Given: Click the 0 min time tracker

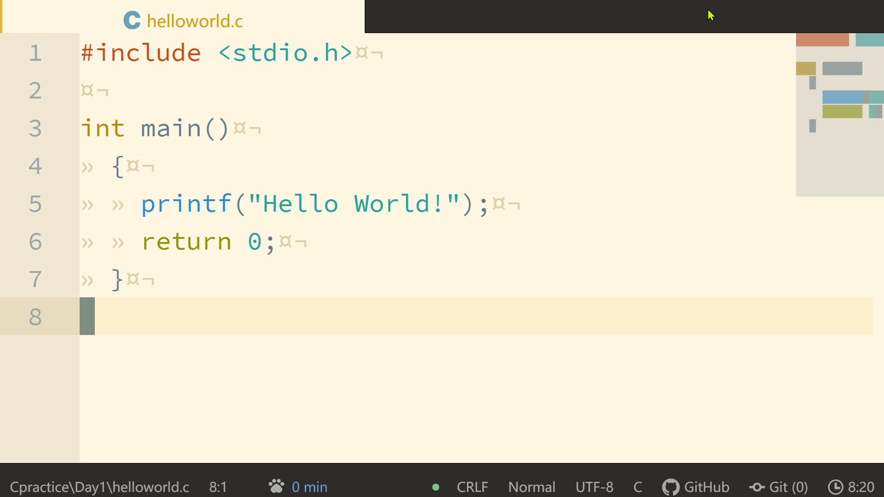Looking at the screenshot, I should click(309, 487).
